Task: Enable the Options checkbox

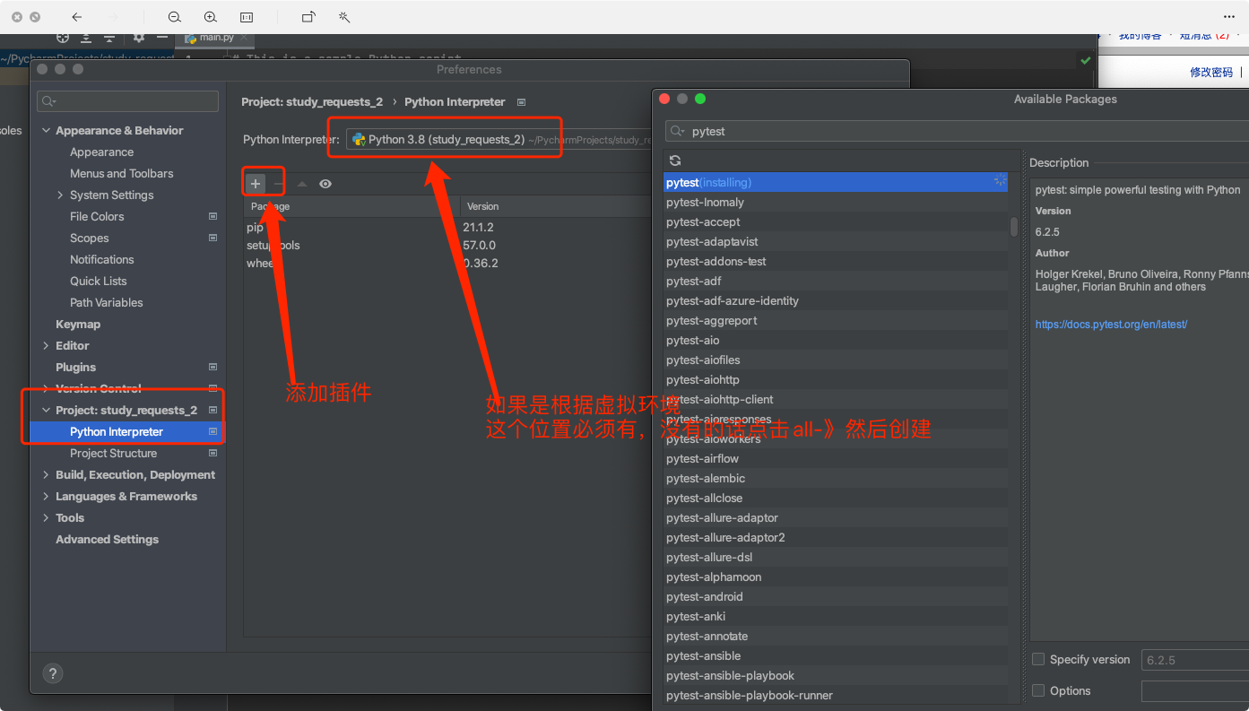Action: [1038, 690]
